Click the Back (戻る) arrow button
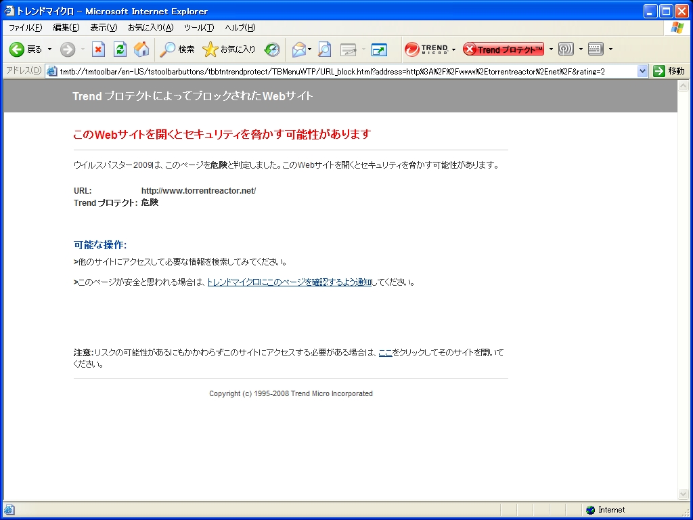This screenshot has height=520, width=693. point(26,49)
